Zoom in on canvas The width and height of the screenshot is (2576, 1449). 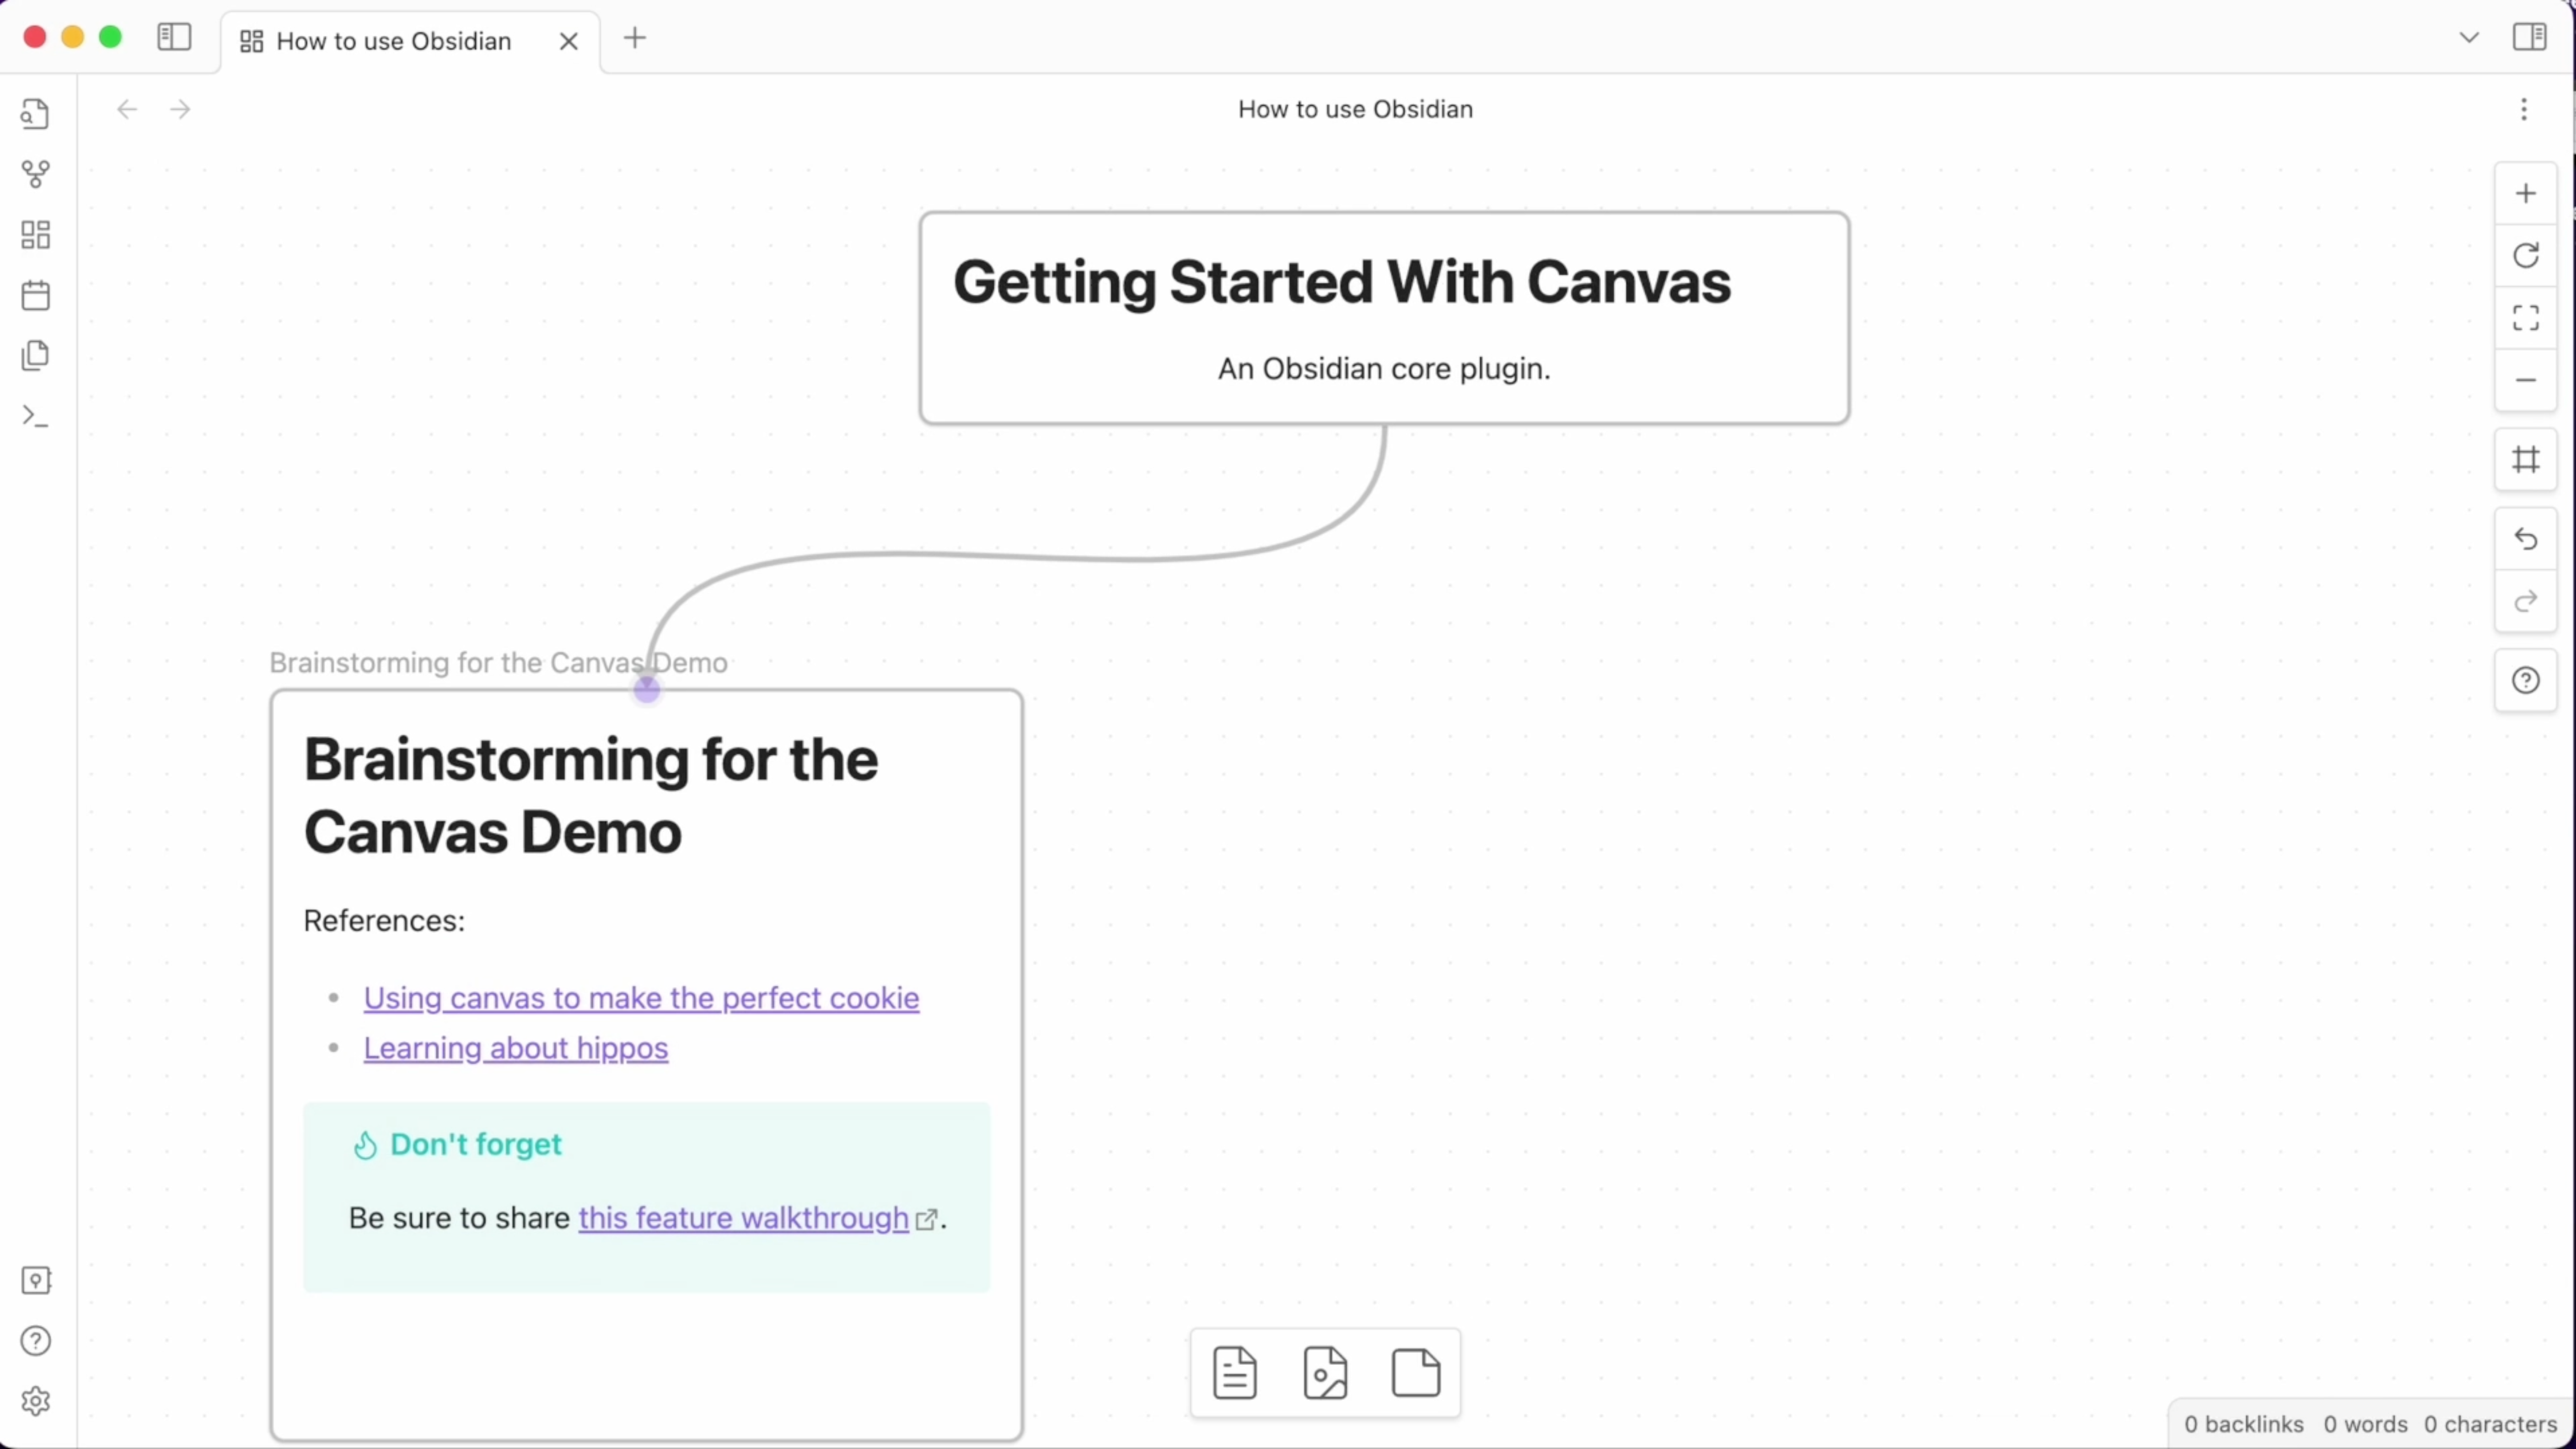[x=2526, y=193]
